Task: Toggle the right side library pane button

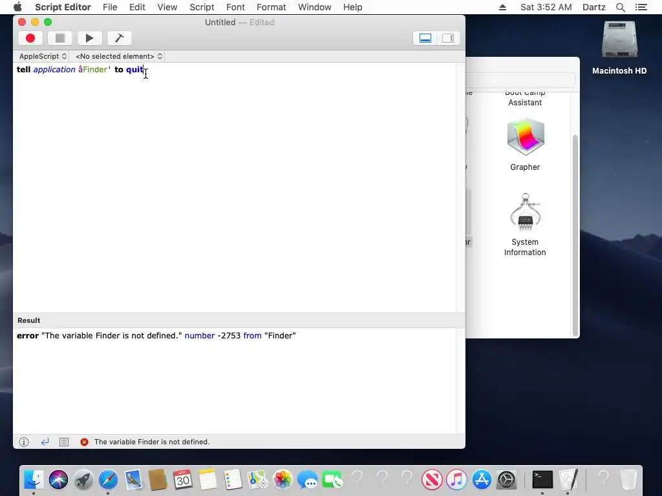Action: (448, 38)
